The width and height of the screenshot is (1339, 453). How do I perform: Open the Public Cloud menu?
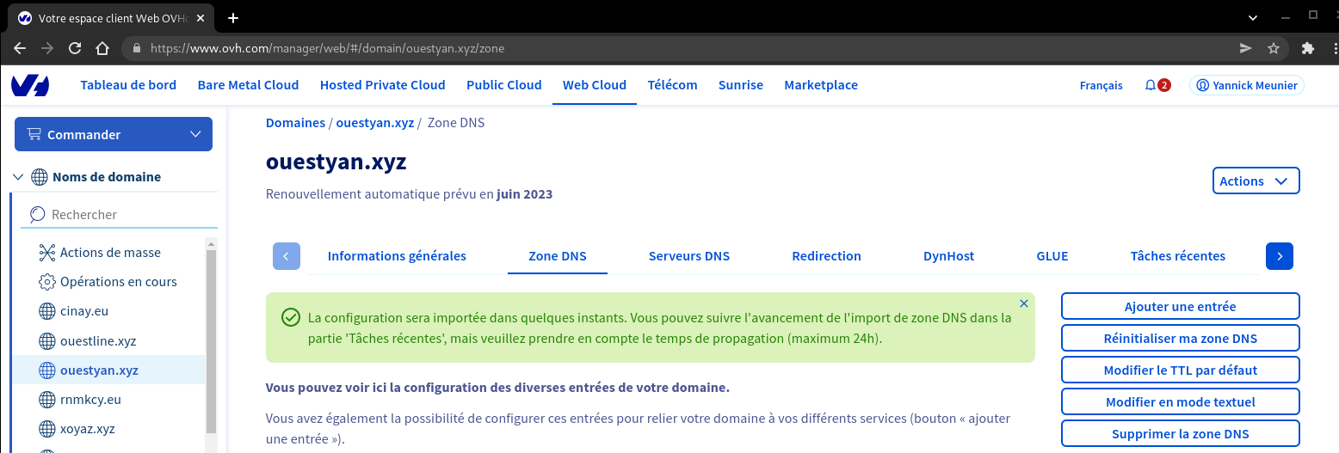[x=503, y=85]
